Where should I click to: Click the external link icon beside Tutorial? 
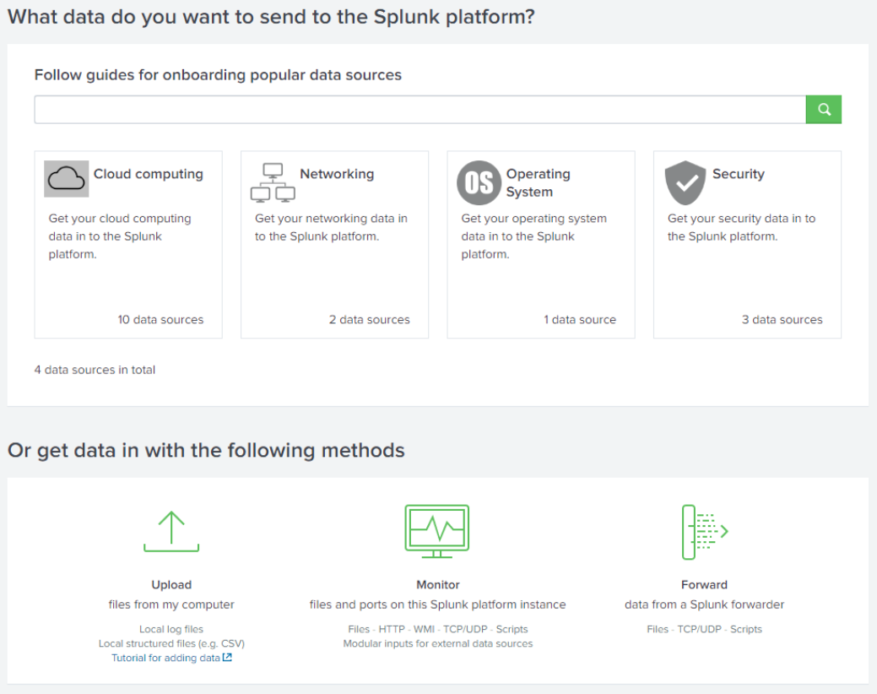click(x=227, y=658)
